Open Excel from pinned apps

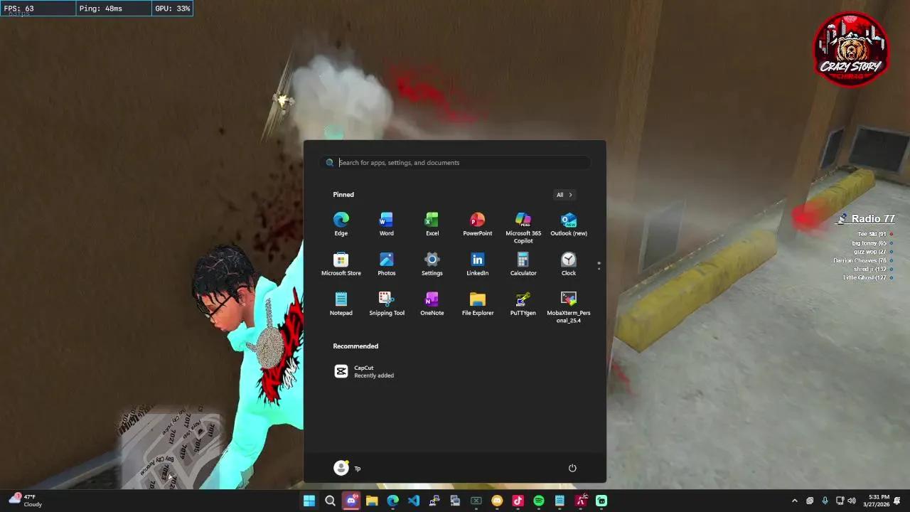coord(432,220)
